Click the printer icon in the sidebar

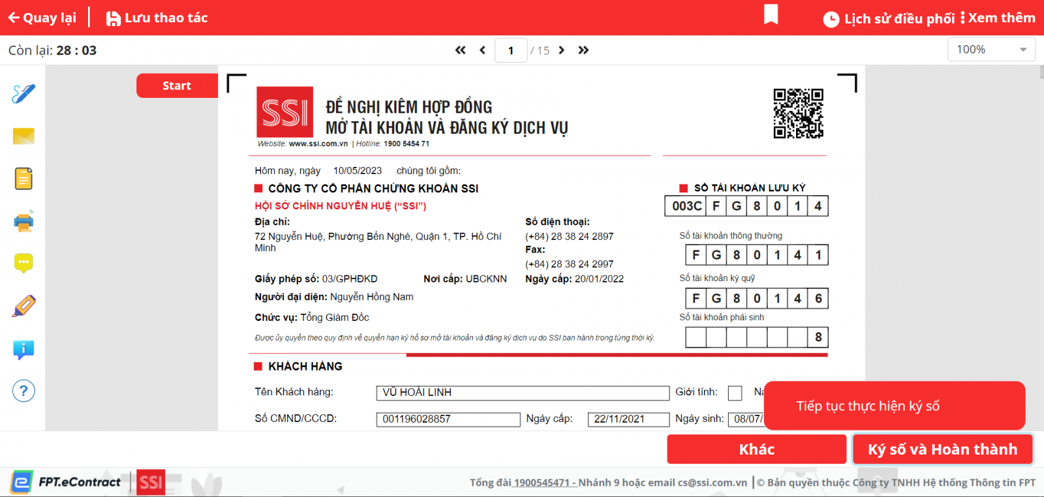tap(23, 222)
